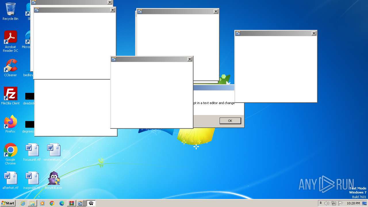Open the volume speaker tray icon
The width and height of the screenshot is (368, 207).
(327, 203)
